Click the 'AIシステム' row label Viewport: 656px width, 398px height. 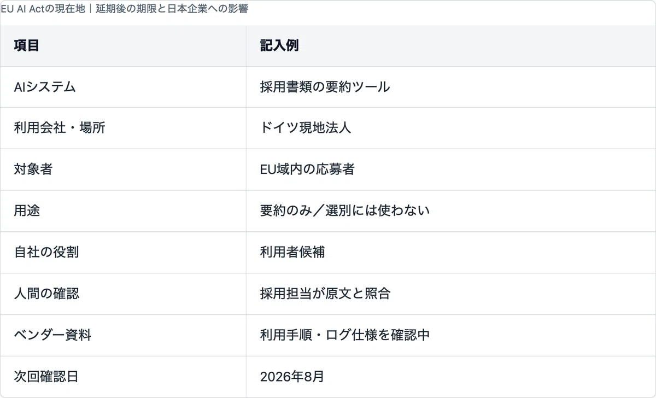(x=45, y=87)
